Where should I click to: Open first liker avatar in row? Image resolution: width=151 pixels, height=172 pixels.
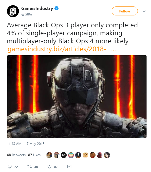coord(49,155)
